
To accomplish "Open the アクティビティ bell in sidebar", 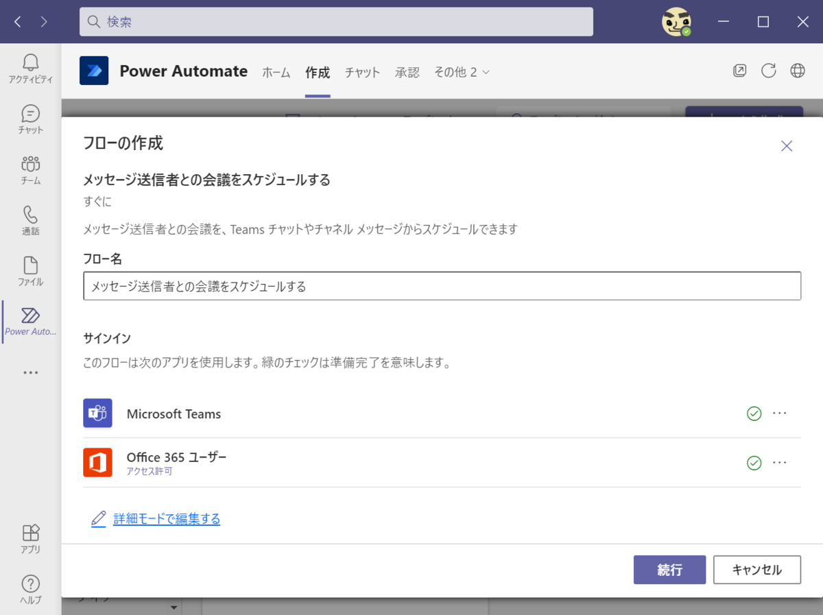I will 30,69.
